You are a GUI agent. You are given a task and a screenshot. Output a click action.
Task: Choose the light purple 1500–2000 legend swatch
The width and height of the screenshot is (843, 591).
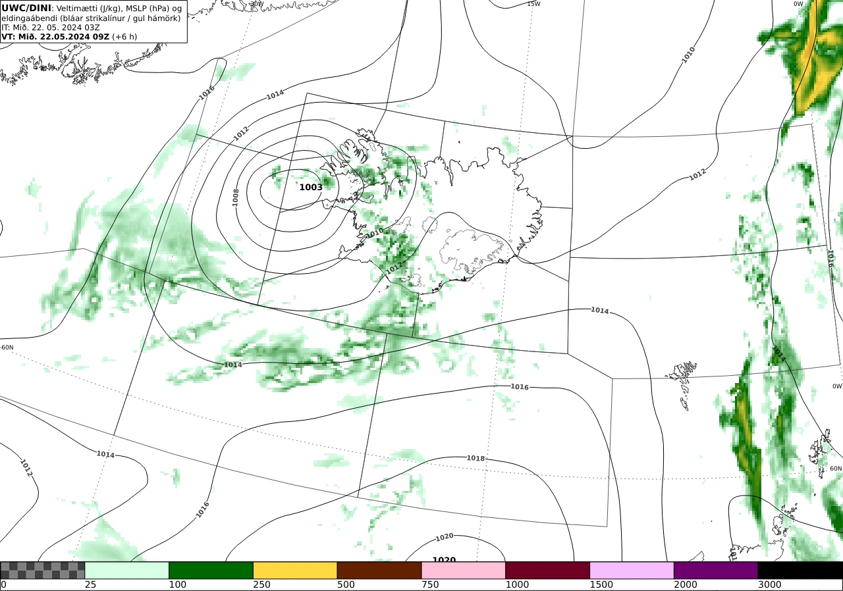click(632, 570)
